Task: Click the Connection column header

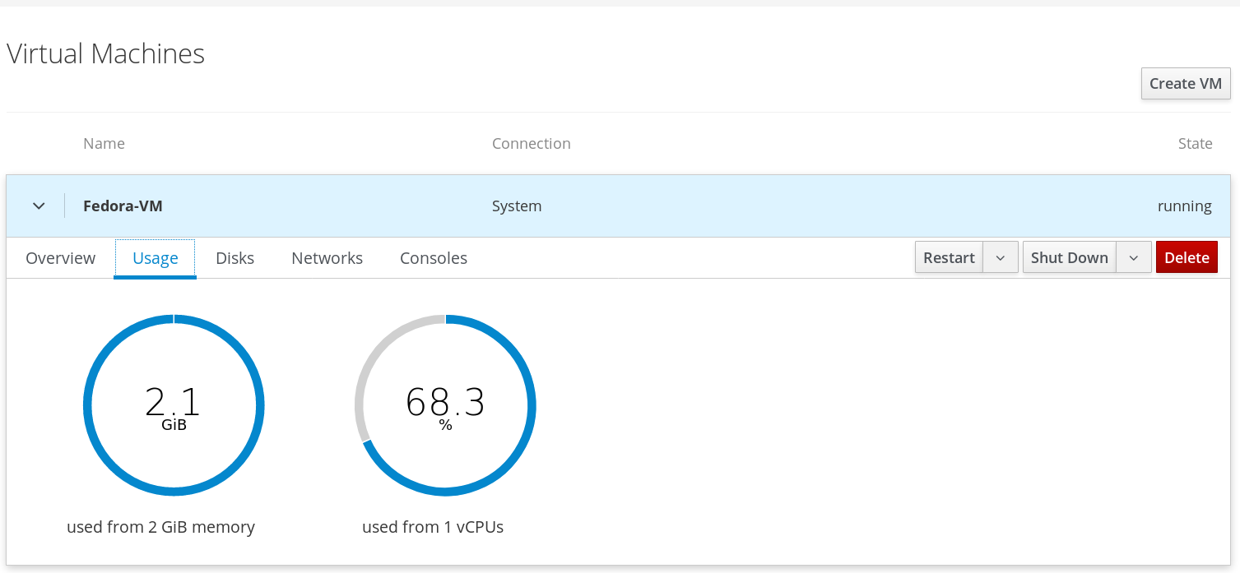Action: tap(532, 144)
